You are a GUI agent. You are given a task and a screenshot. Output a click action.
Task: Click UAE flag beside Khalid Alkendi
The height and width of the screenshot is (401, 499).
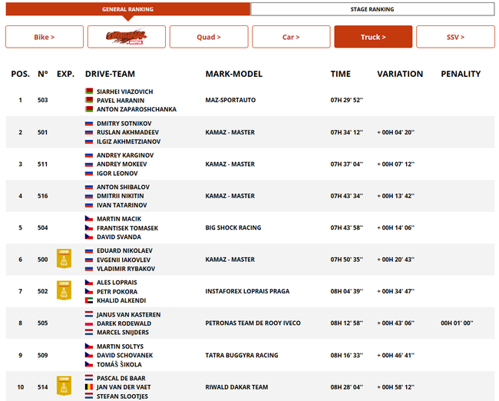89,300
